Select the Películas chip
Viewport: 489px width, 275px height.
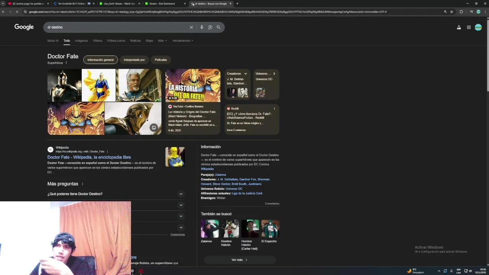pyautogui.click(x=161, y=60)
